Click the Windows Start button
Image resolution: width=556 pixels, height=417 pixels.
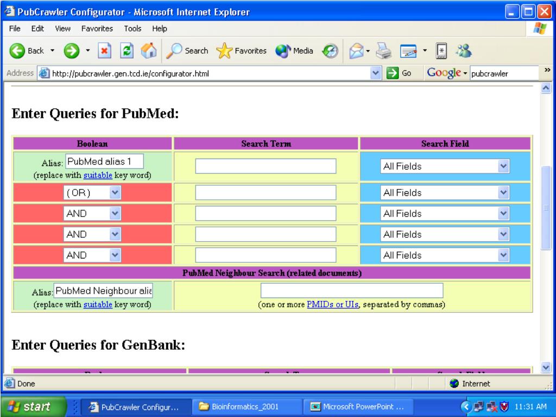(34, 407)
